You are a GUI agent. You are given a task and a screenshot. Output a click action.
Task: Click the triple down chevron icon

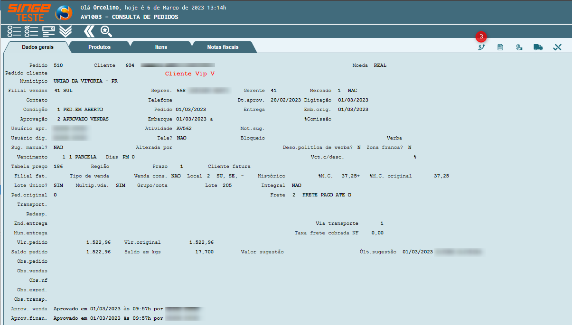pos(66,31)
